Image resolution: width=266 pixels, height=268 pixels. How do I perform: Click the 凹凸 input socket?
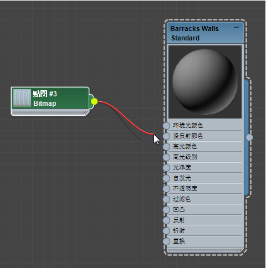(166, 210)
